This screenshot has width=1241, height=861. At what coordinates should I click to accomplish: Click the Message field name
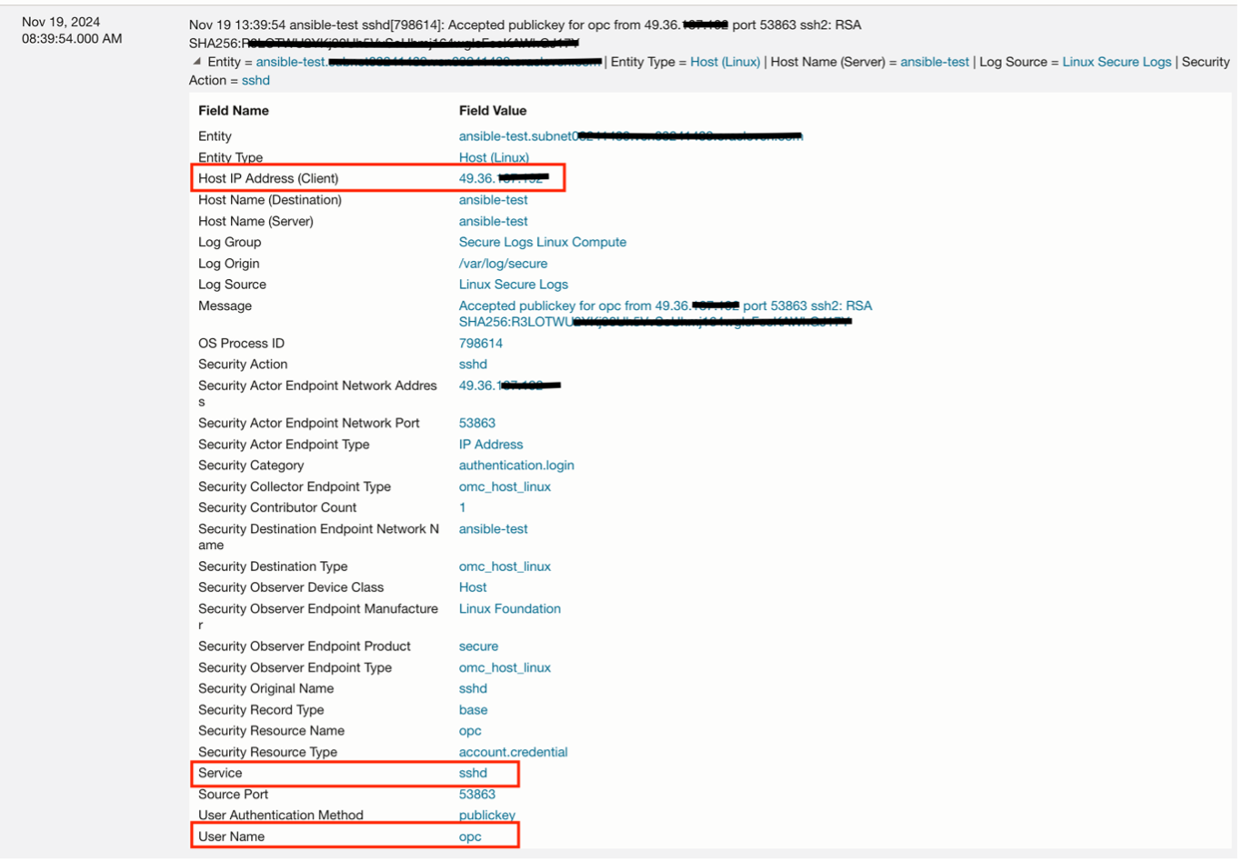coord(225,306)
